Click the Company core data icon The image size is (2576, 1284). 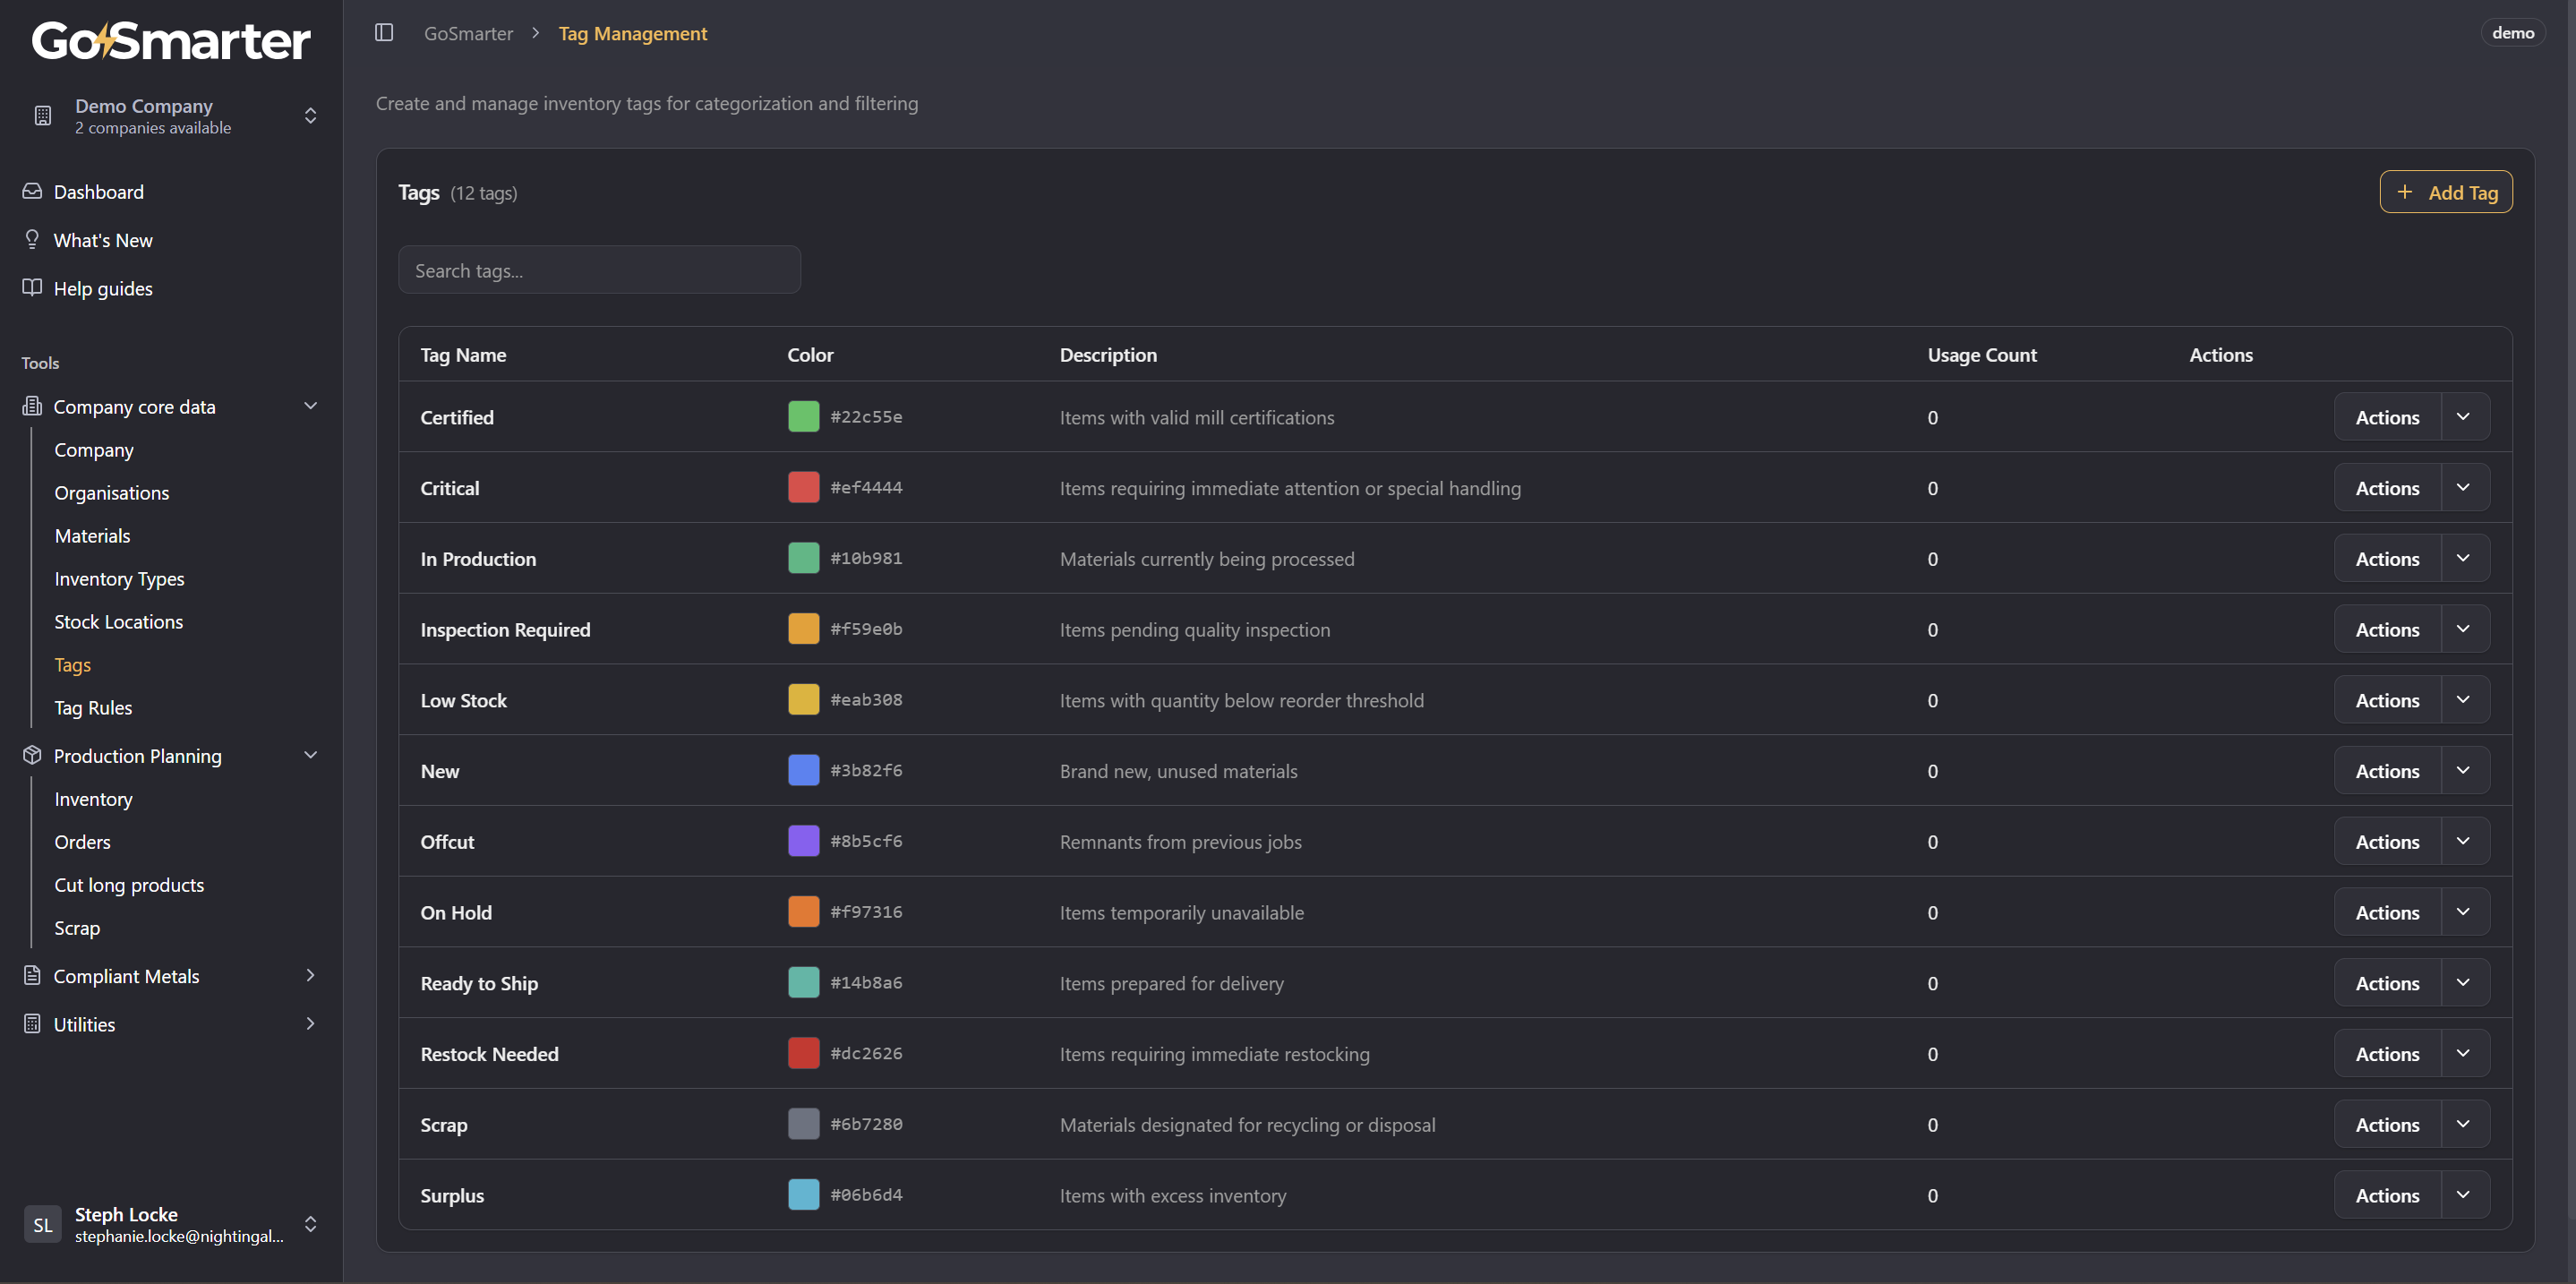point(32,406)
